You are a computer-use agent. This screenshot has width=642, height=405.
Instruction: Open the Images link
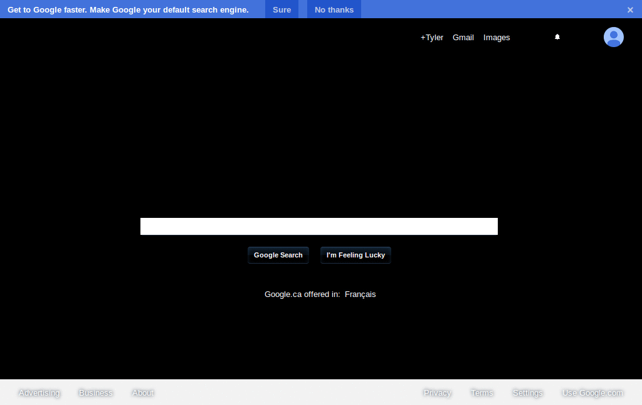pyautogui.click(x=497, y=37)
